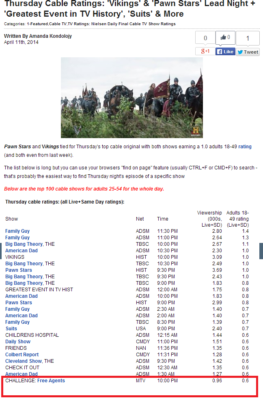The height and width of the screenshot is (416, 263).
Task: Select USA network cell in Suits row
Action: click(141, 328)
